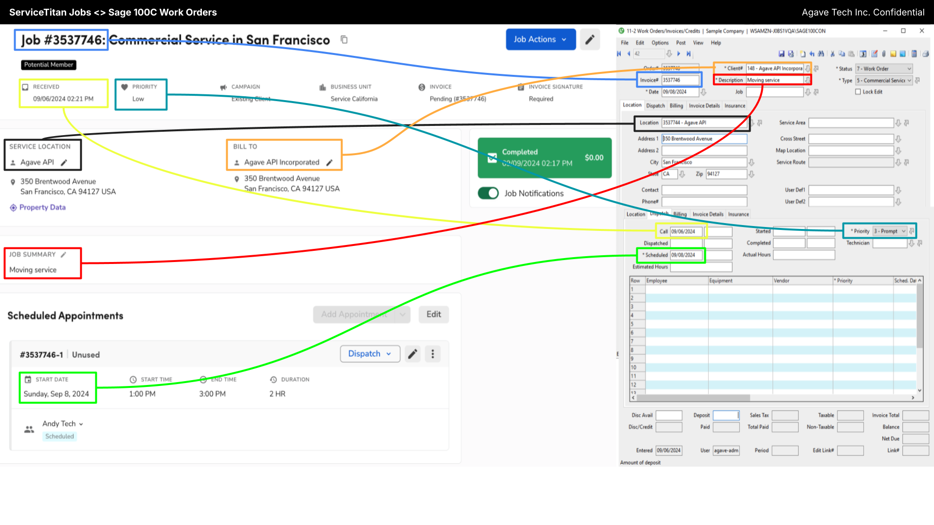
Task: Open the Type combo box showing 5 - Commercial Service
Action: pos(884,81)
